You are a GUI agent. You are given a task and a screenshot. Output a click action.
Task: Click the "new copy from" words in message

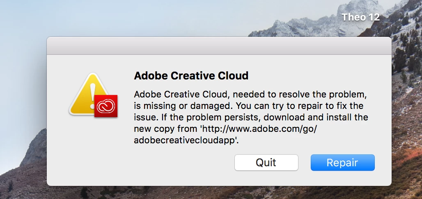(x=165, y=129)
